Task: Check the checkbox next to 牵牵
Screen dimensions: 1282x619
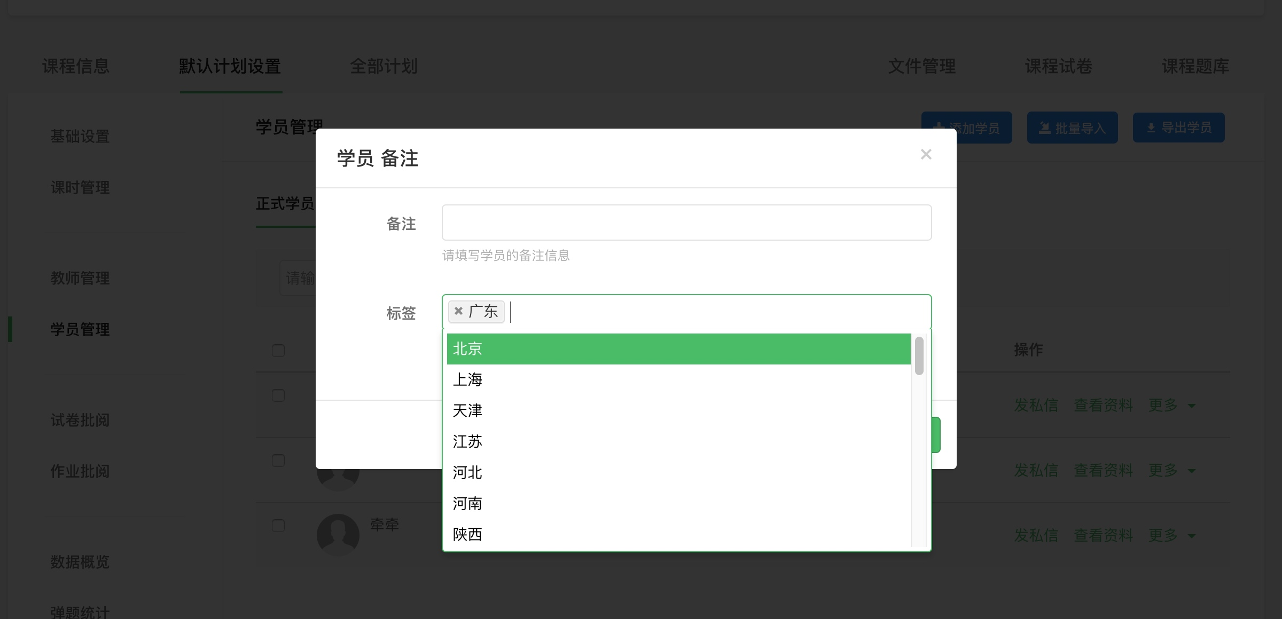Action: pos(278,526)
